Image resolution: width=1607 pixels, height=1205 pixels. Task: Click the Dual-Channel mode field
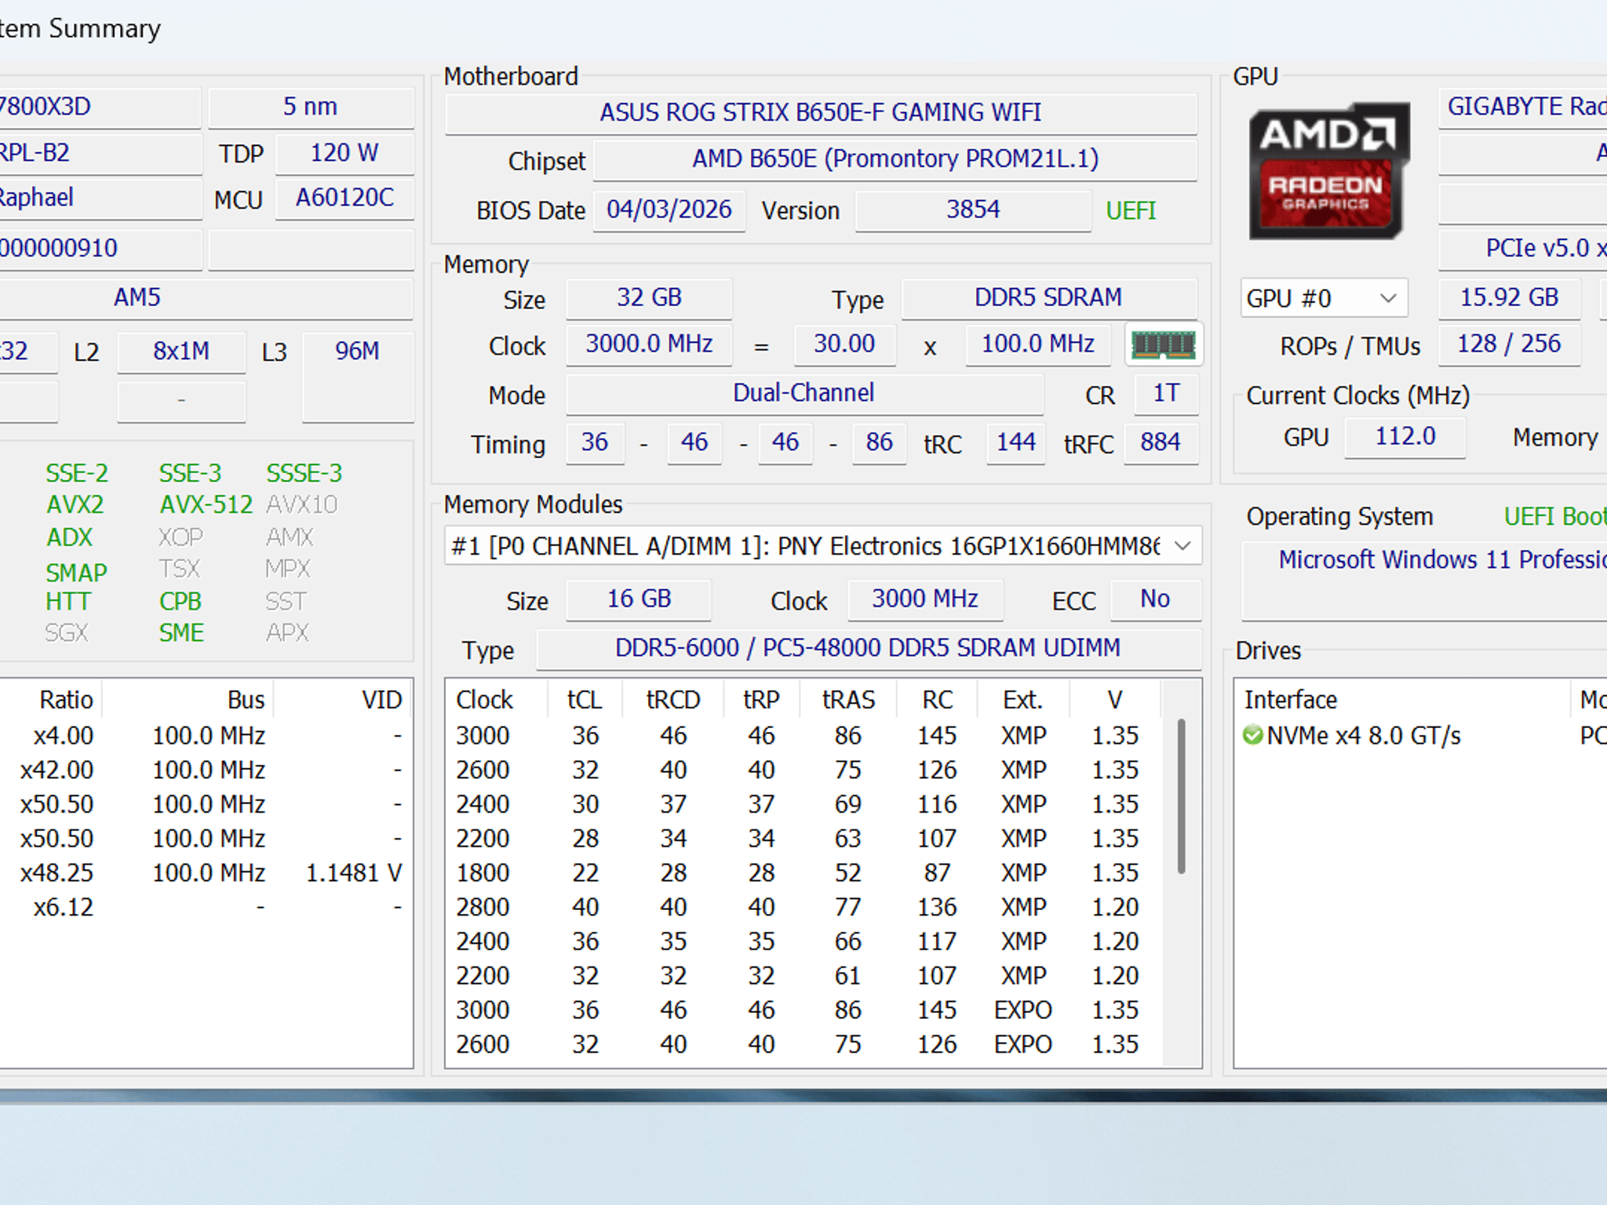(x=804, y=394)
